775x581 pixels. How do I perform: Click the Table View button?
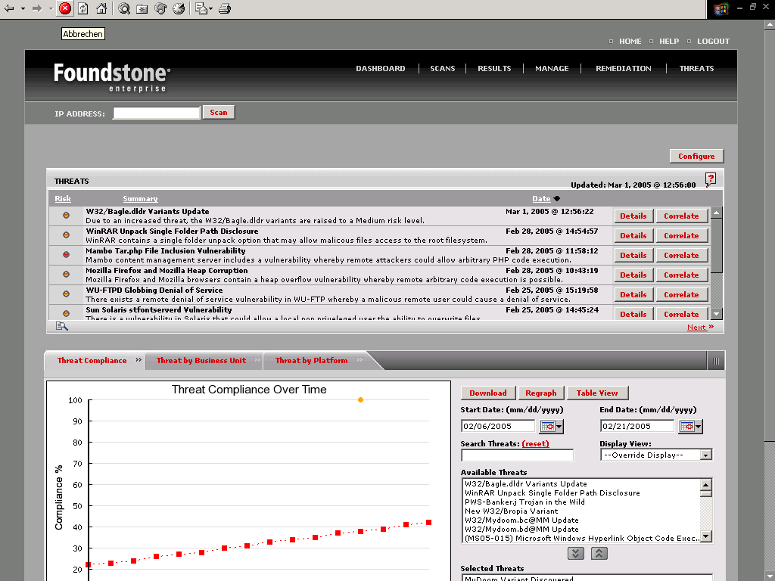pos(597,393)
